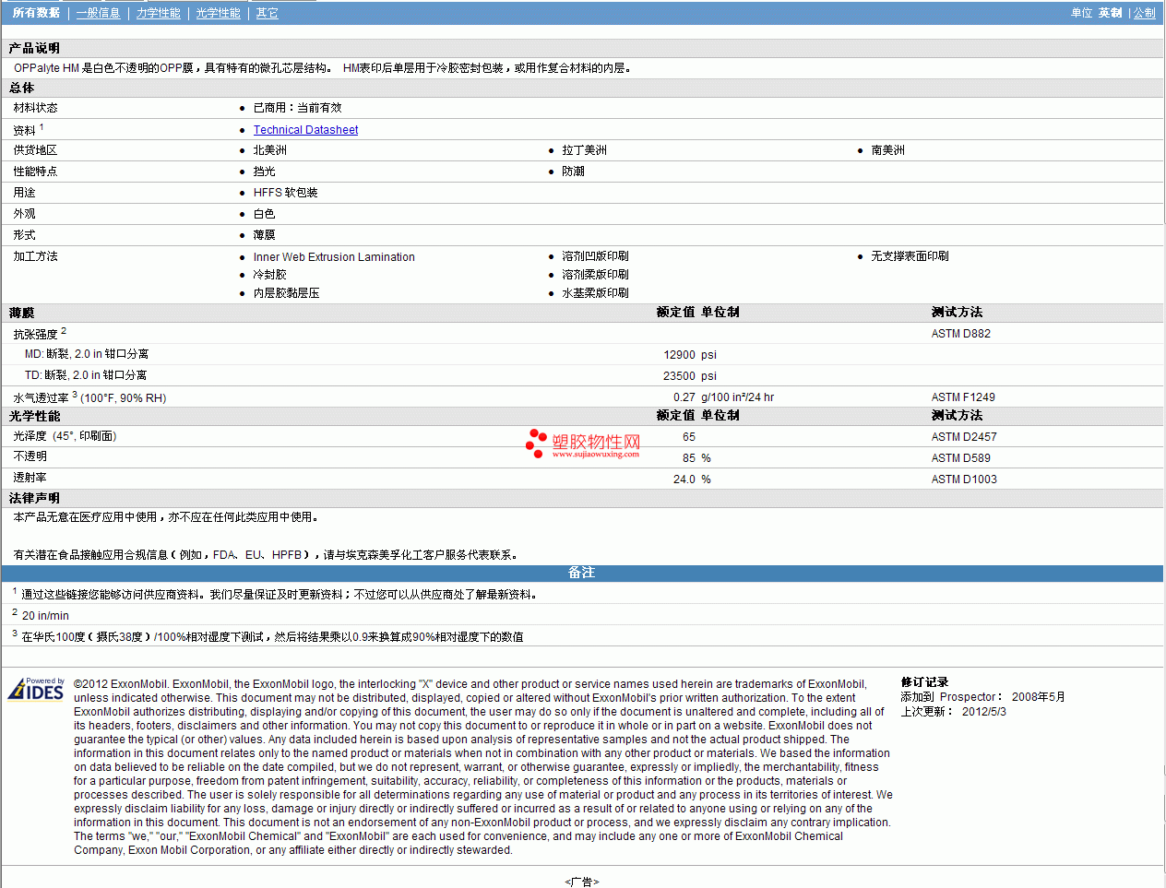Click the 备注 notes header bar
The image size is (1166, 888).
tap(582, 573)
